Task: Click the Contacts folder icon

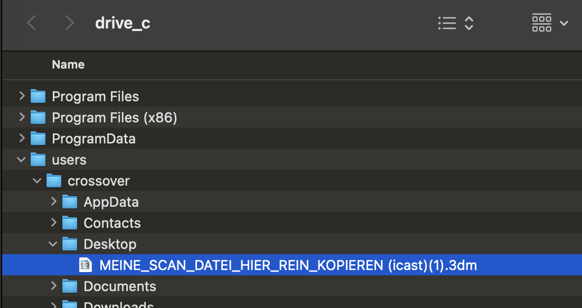Action: [70, 223]
